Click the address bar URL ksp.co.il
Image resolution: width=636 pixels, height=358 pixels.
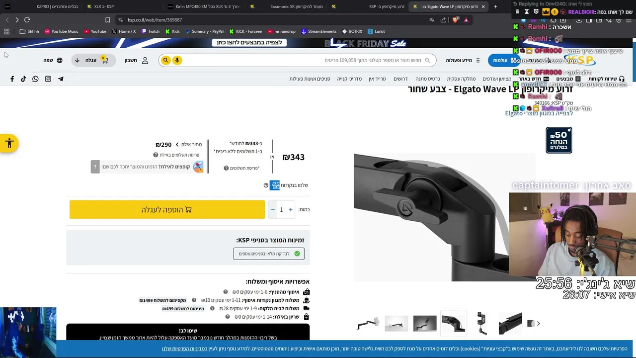(x=155, y=20)
